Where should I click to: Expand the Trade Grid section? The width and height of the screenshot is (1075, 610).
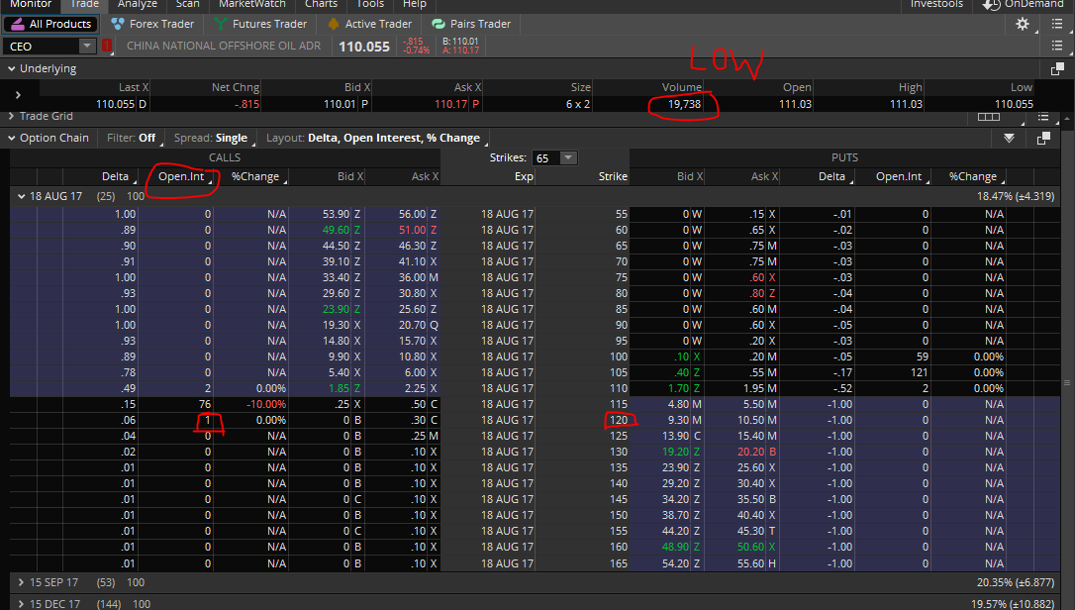coord(11,117)
